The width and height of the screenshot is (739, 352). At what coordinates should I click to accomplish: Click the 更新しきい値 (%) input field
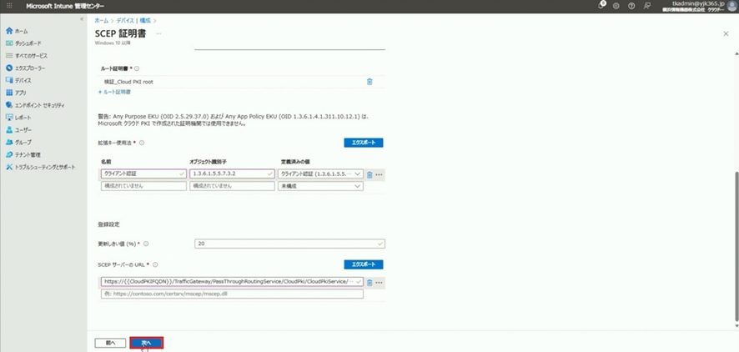(x=289, y=244)
